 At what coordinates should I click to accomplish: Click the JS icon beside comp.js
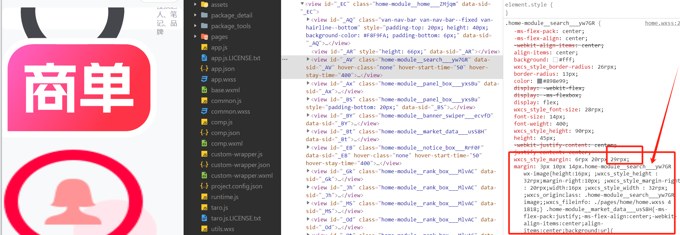(x=204, y=122)
